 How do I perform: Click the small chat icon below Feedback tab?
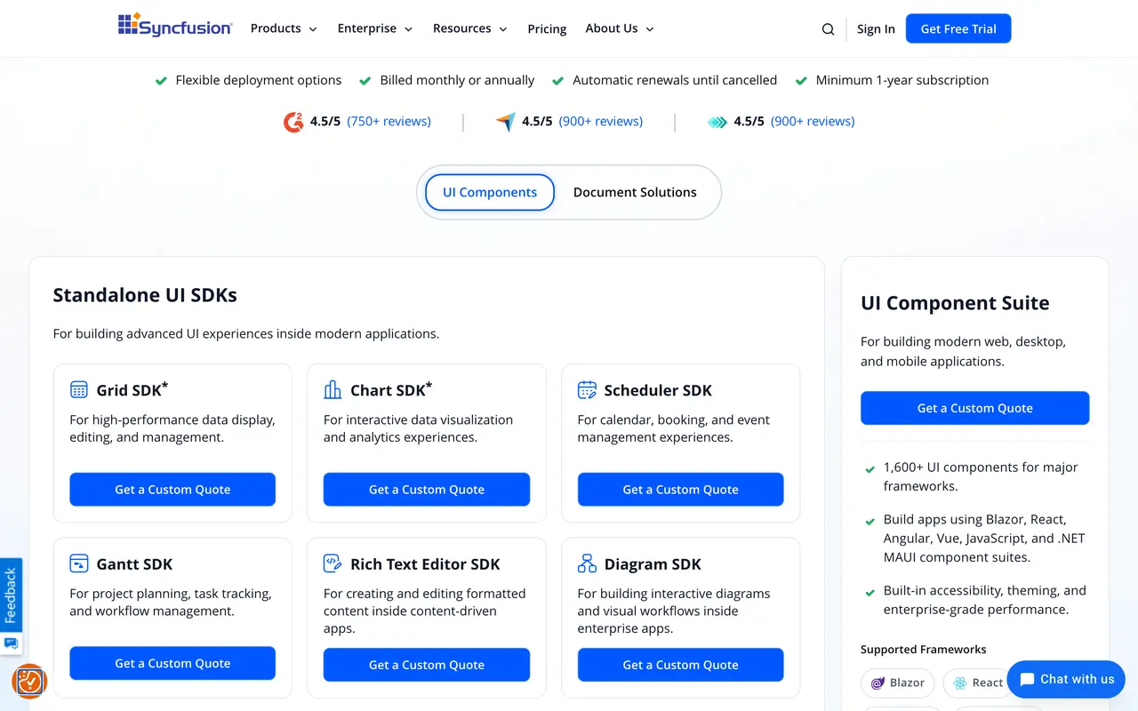(11, 643)
